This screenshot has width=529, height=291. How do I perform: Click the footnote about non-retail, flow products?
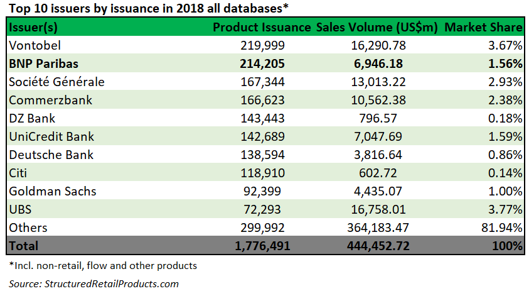pos(103,266)
